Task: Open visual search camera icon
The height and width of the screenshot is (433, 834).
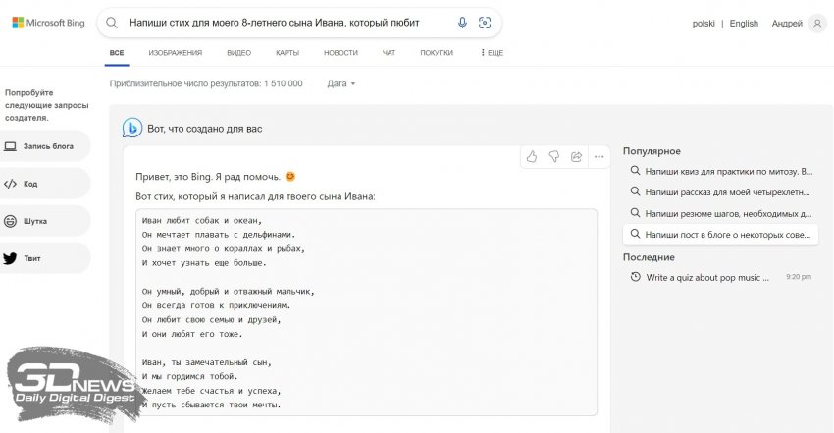Action: [485, 23]
